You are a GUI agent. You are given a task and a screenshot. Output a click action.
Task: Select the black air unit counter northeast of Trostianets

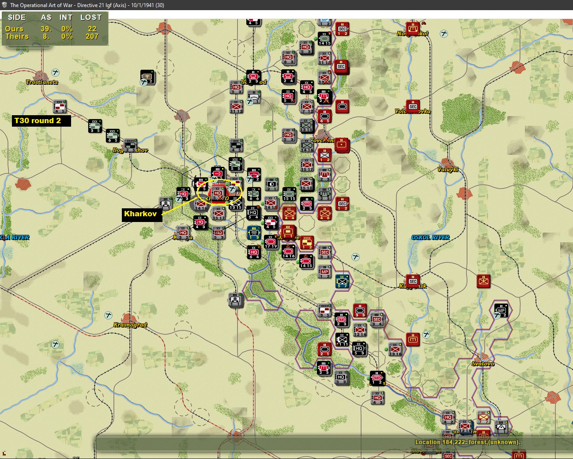[147, 77]
